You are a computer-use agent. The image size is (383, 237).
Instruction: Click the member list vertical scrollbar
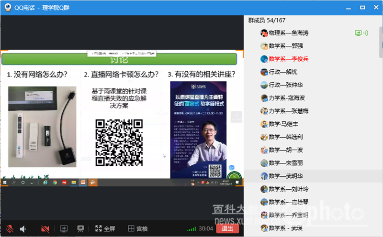(381, 42)
